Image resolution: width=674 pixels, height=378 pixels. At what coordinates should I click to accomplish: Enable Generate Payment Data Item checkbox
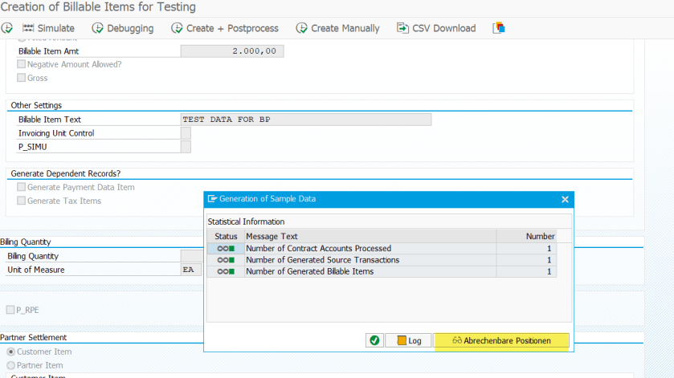tap(22, 187)
